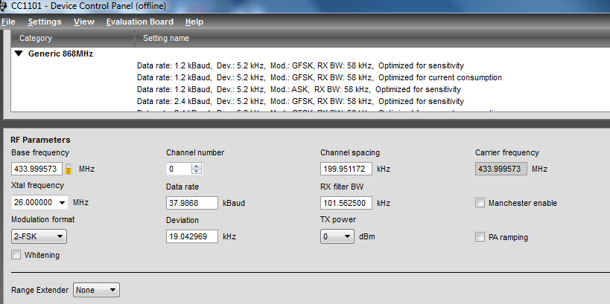Open the Help menu

click(x=194, y=22)
